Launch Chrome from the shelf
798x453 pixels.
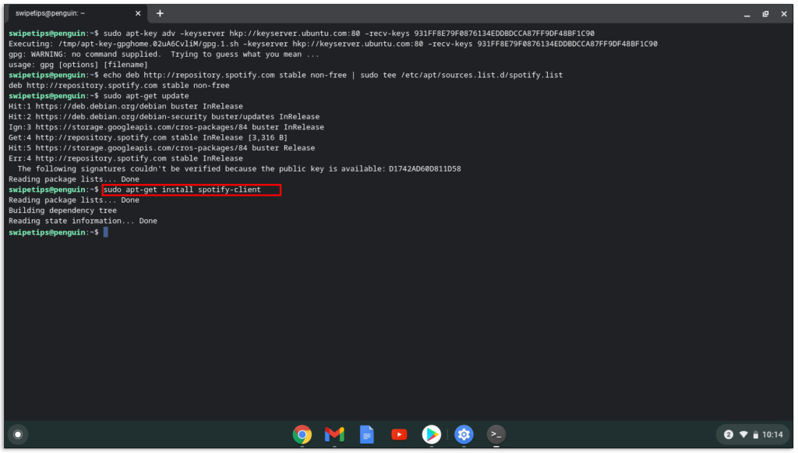[302, 434]
